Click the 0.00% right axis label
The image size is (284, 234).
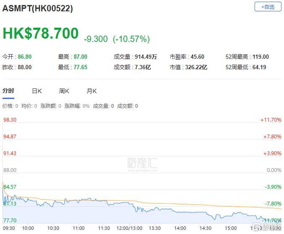[x=274, y=170]
